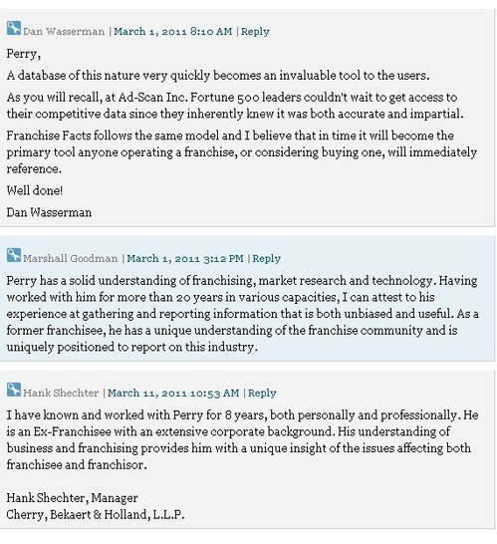Click 'Cherry, Bekaert & Holland, L.L.P.' text
The width and height of the screenshot is (497, 544).
tap(96, 514)
